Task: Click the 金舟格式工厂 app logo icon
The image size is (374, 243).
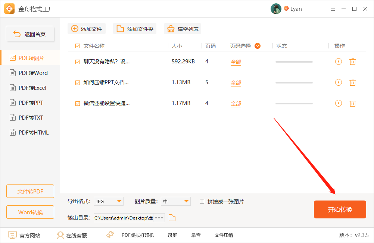Action: pos(9,9)
